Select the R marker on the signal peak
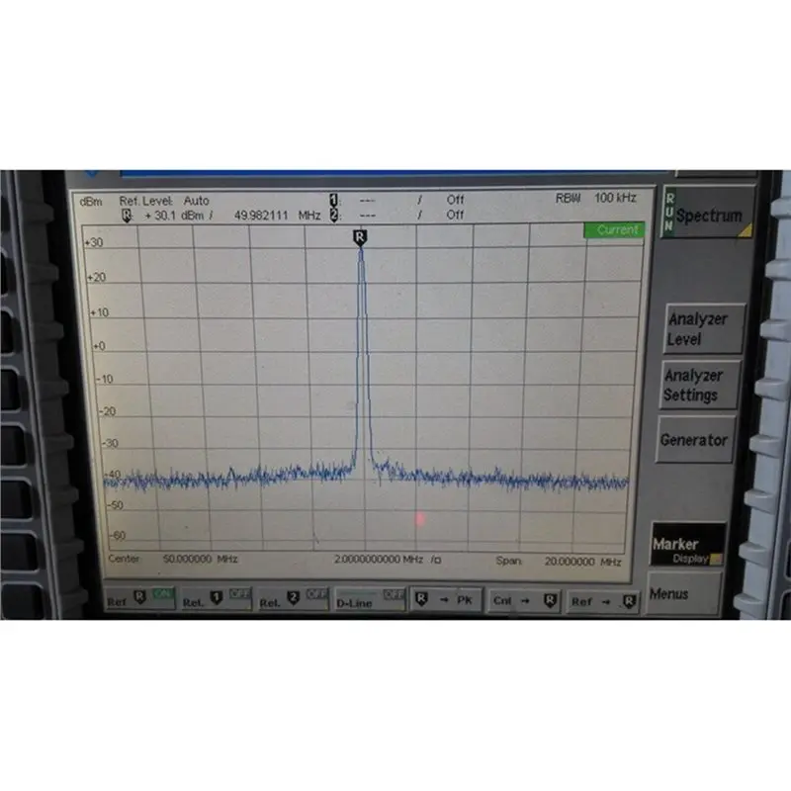This screenshot has width=791, height=791. (x=360, y=237)
